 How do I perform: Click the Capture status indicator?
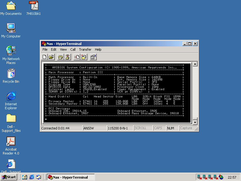(x=186, y=128)
